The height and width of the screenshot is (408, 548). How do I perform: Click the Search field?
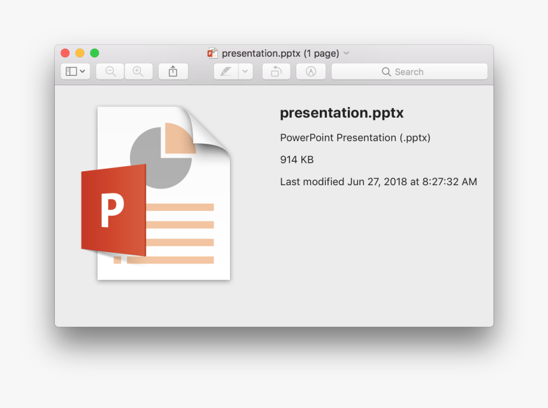click(409, 71)
